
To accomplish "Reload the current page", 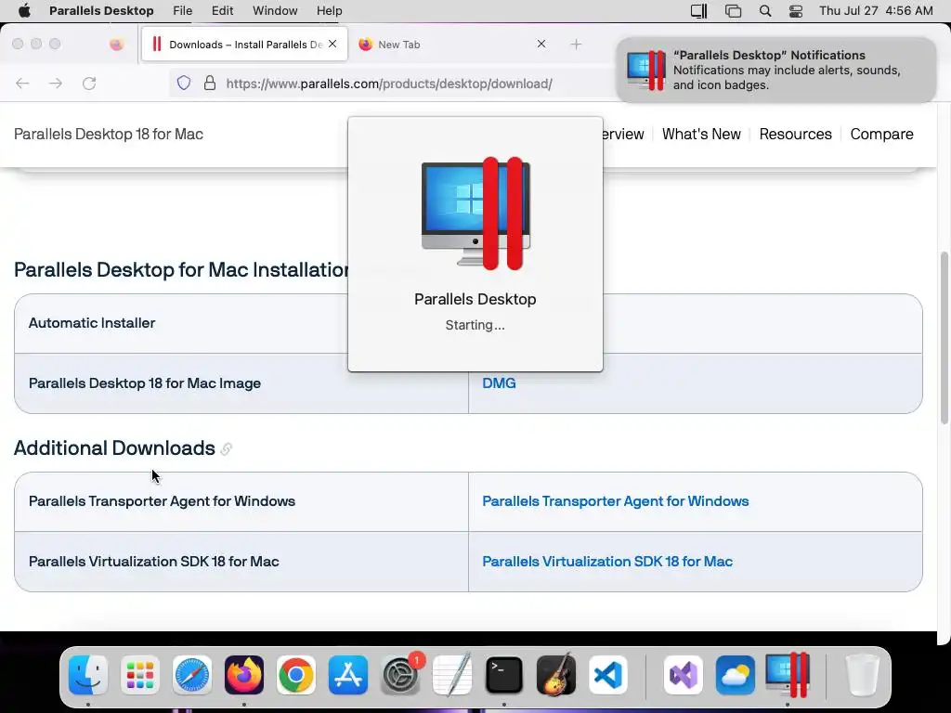I will click(x=89, y=84).
